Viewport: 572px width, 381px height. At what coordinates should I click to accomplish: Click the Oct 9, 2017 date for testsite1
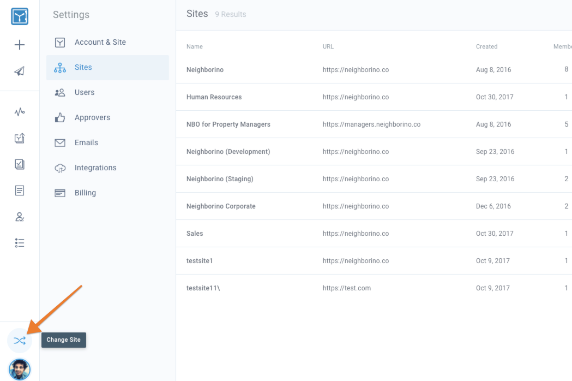492,261
